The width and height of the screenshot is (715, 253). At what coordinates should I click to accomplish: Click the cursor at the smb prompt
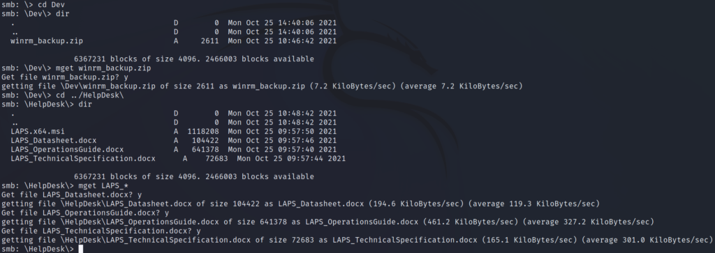tap(81, 249)
